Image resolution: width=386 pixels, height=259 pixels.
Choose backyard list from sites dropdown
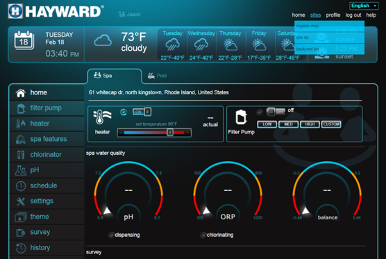pos(308,49)
